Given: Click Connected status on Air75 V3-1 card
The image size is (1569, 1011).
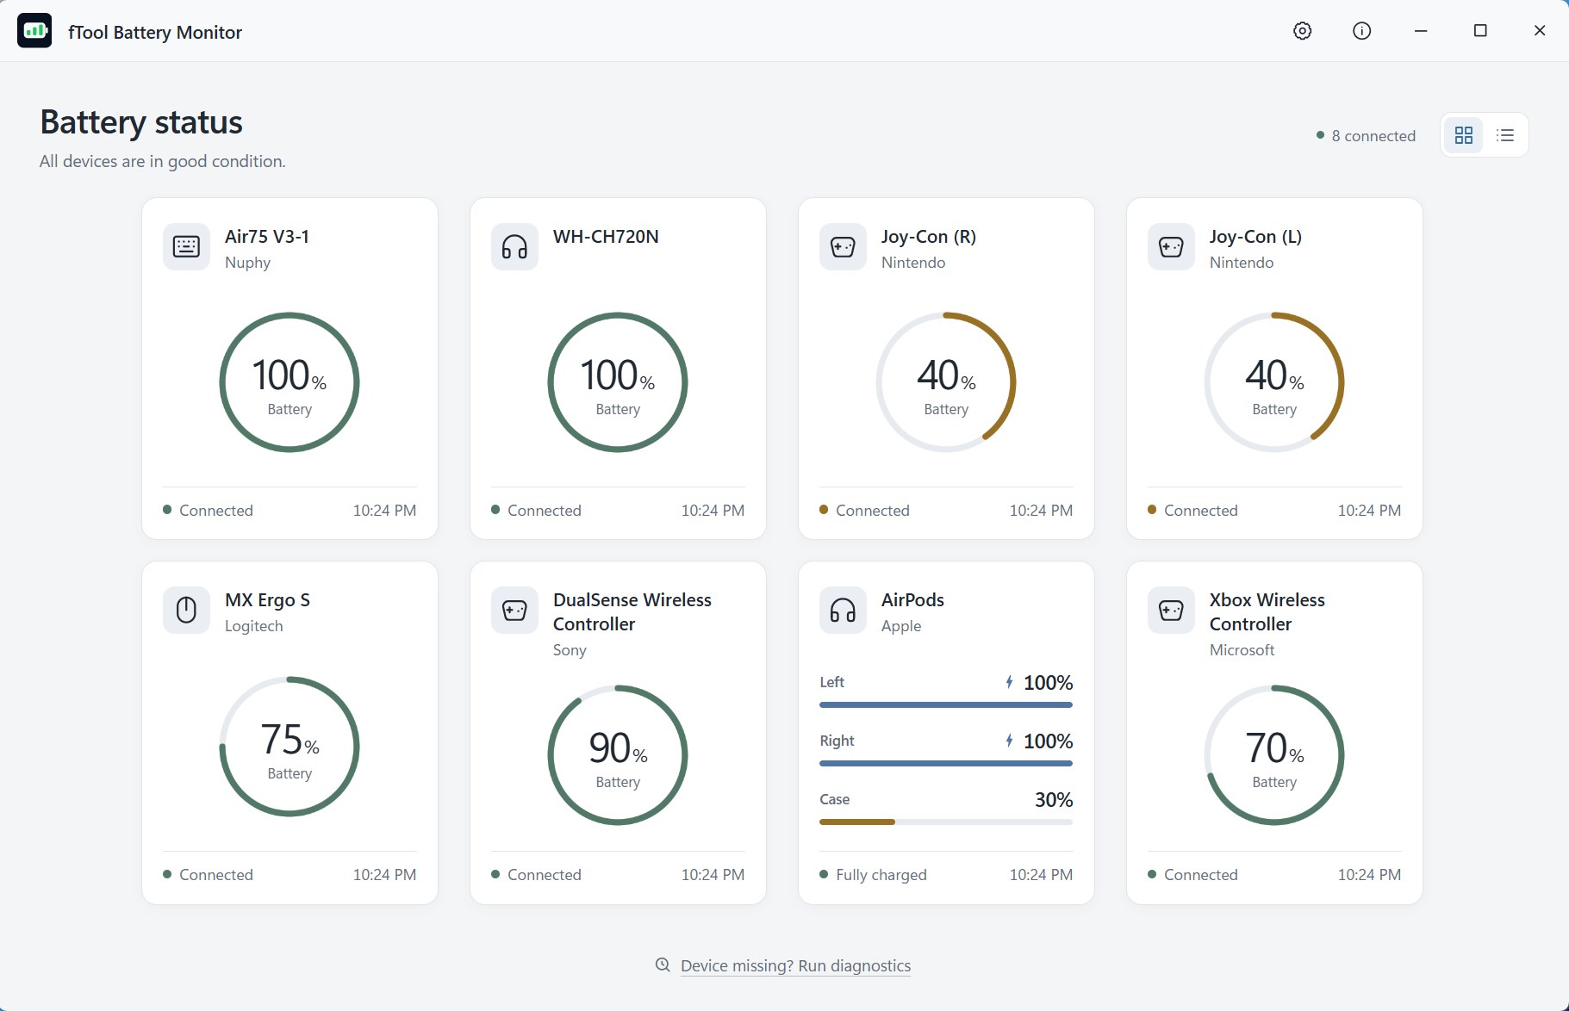Looking at the screenshot, I should point(208,511).
